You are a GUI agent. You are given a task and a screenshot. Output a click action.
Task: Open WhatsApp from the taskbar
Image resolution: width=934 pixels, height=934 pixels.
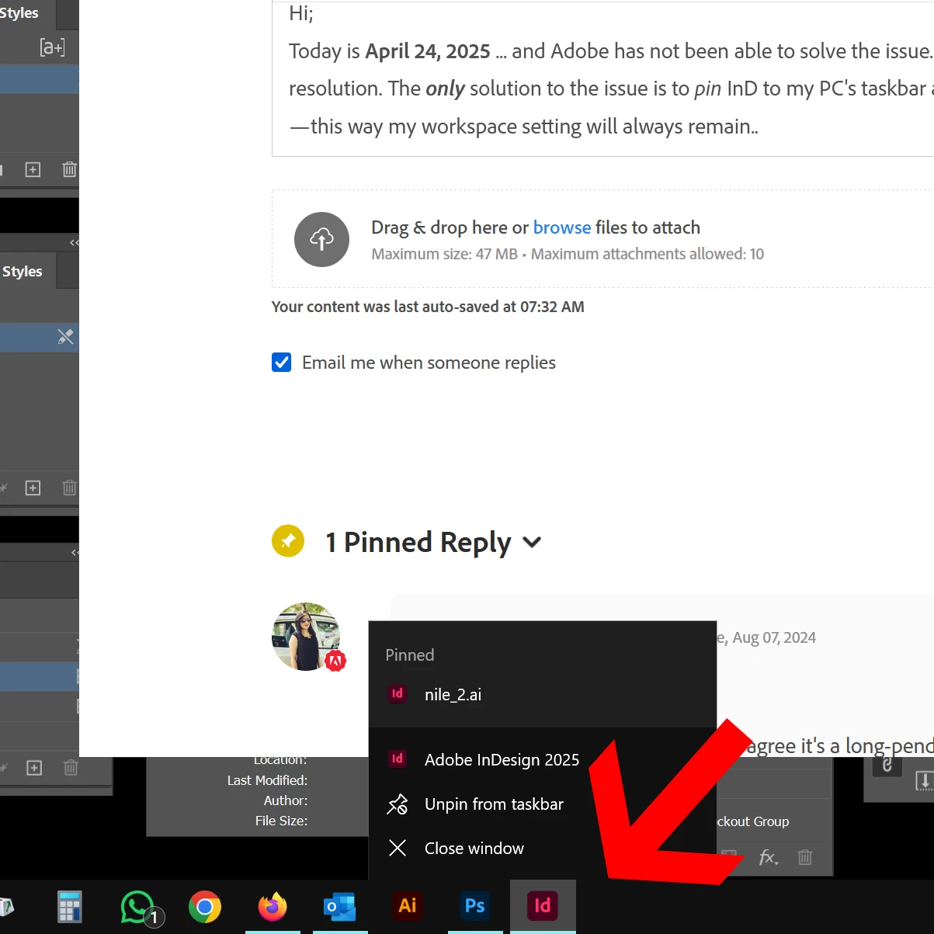(x=138, y=907)
